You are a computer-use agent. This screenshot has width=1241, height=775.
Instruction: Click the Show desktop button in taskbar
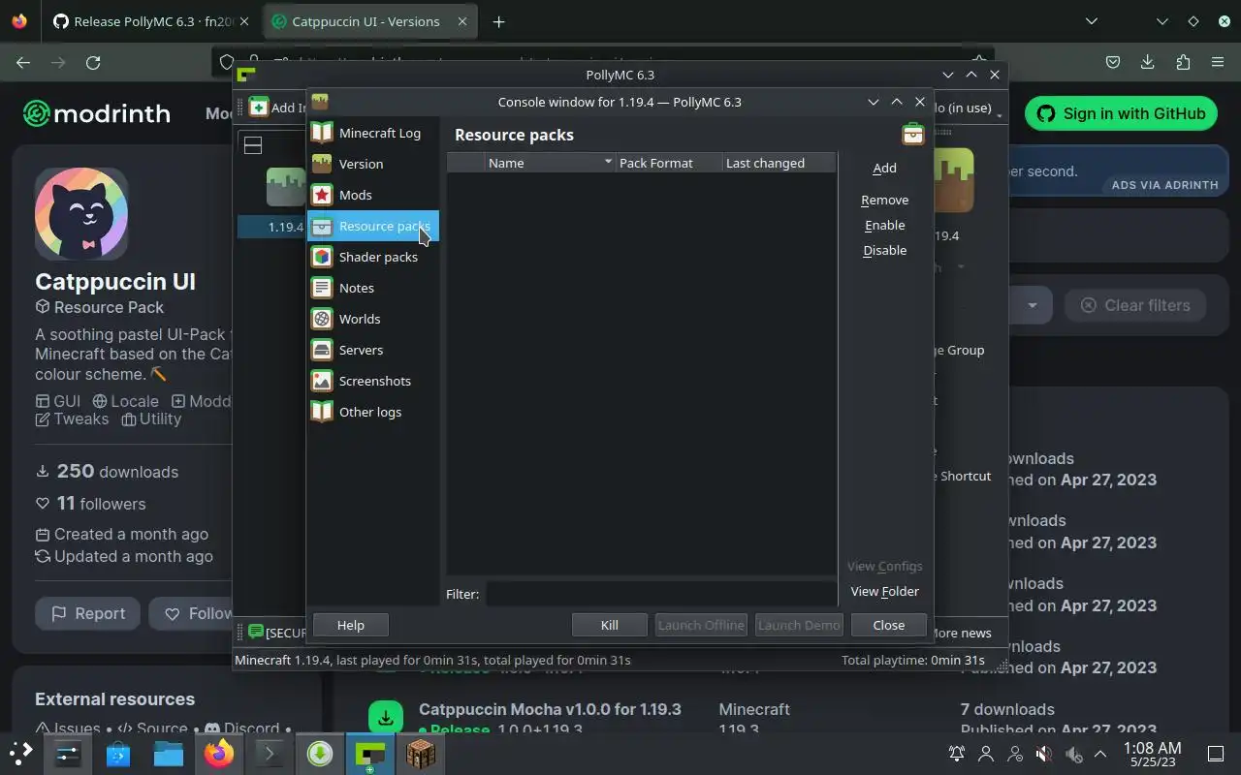(1216, 754)
